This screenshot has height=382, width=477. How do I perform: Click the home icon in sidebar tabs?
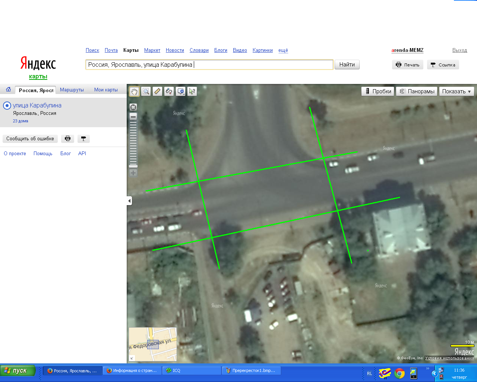tap(8, 90)
